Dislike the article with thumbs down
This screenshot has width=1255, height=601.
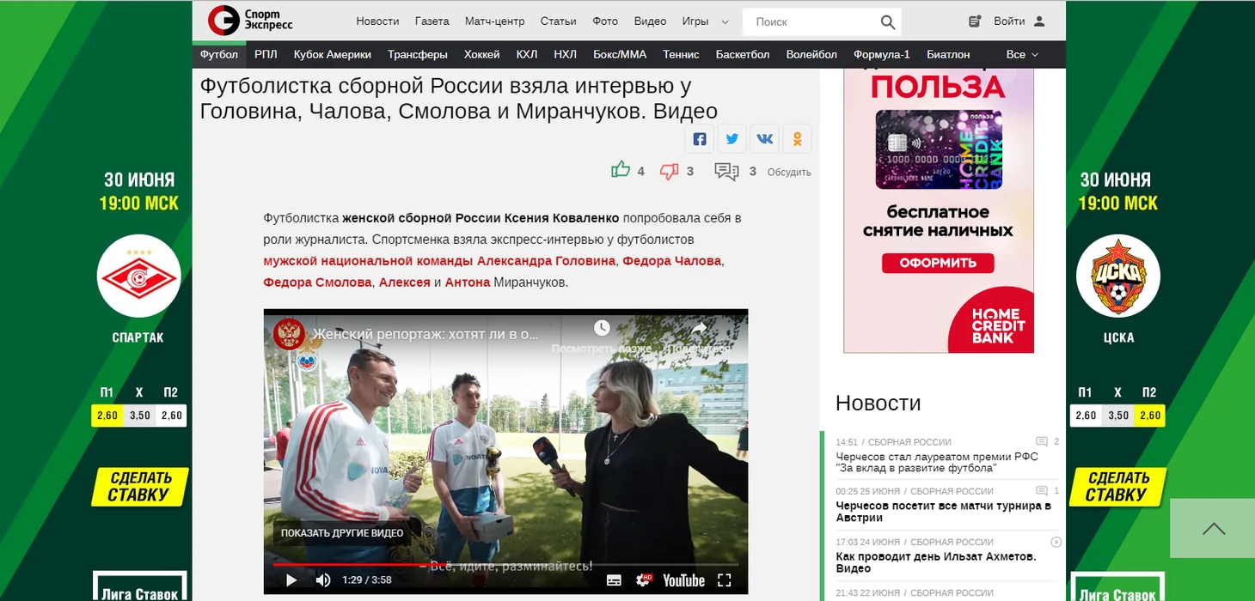tap(669, 172)
